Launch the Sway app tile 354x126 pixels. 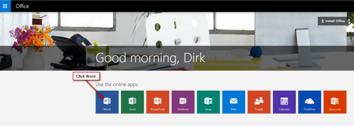pyautogui.click(x=208, y=102)
